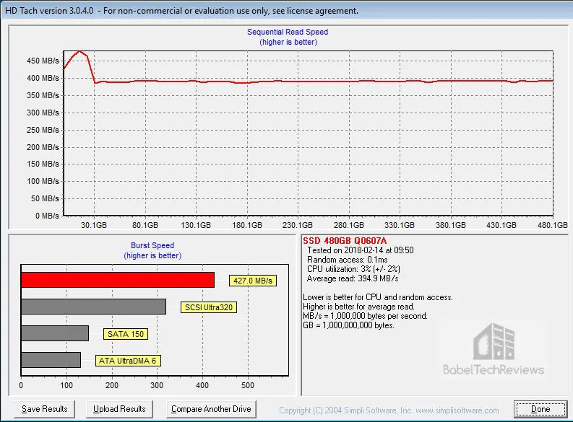Click the 250 MB/s axis label
573x422 pixels.
point(43,130)
